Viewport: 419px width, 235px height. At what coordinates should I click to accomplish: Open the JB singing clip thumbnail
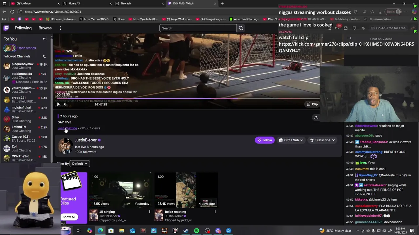tap(121, 190)
